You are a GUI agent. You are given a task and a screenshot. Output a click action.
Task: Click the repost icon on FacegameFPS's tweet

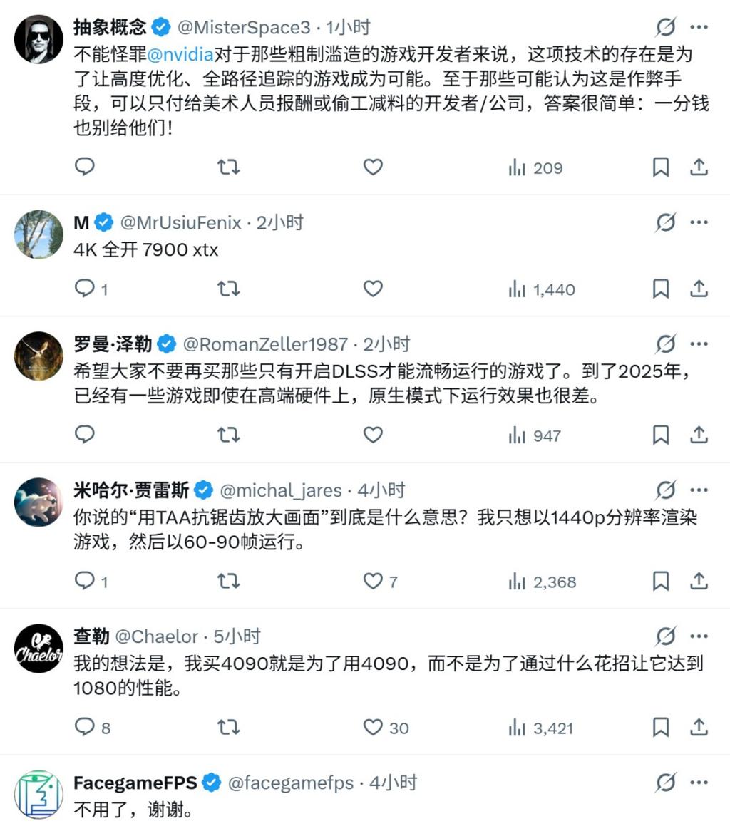[228, 823]
